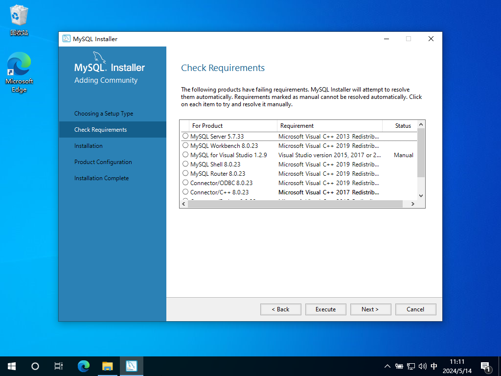Click the Execute button
Image resolution: width=501 pixels, height=376 pixels.
point(325,309)
